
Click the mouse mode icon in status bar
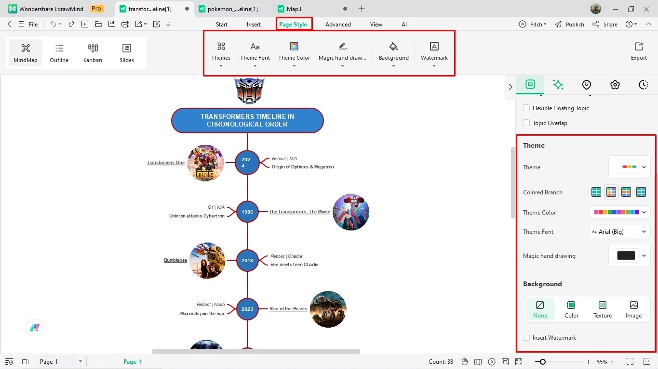[x=465, y=362]
